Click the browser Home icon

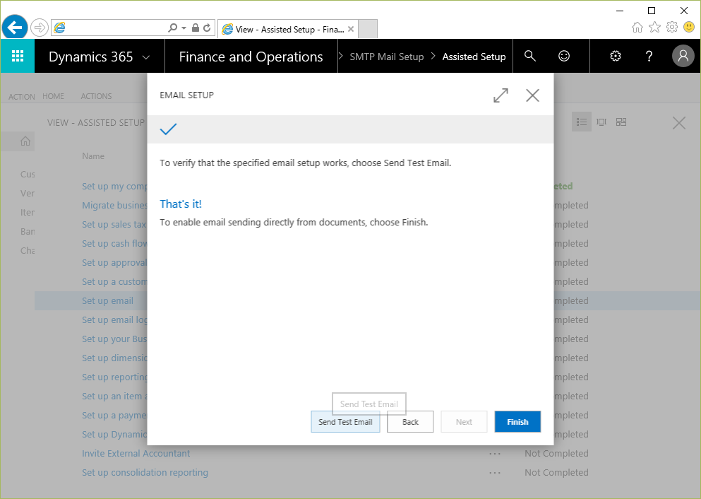637,28
